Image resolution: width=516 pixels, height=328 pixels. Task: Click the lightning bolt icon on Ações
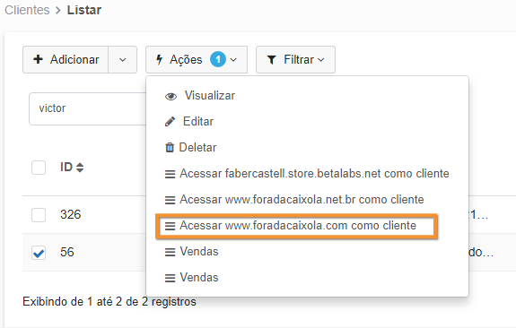159,59
